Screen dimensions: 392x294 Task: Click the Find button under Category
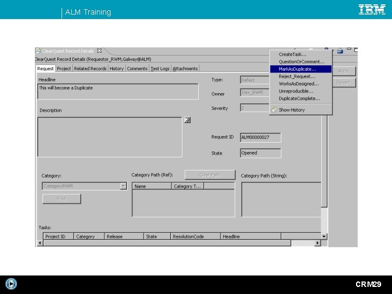[62, 199]
